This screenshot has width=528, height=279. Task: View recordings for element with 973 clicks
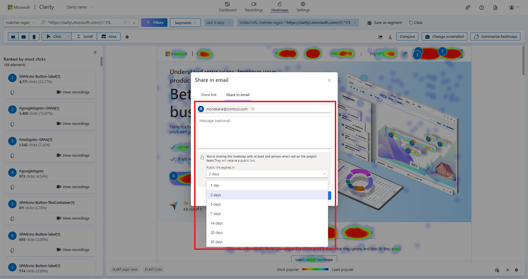pyautogui.click(x=73, y=187)
